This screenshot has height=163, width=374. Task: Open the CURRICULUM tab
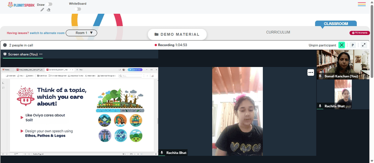pyautogui.click(x=278, y=32)
